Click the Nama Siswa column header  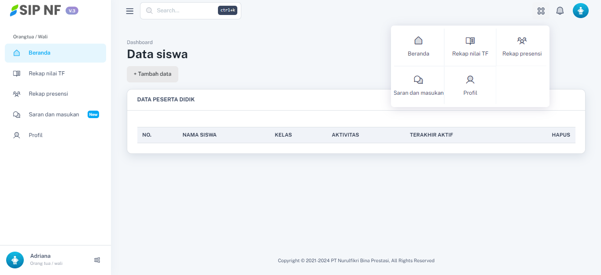199,135
